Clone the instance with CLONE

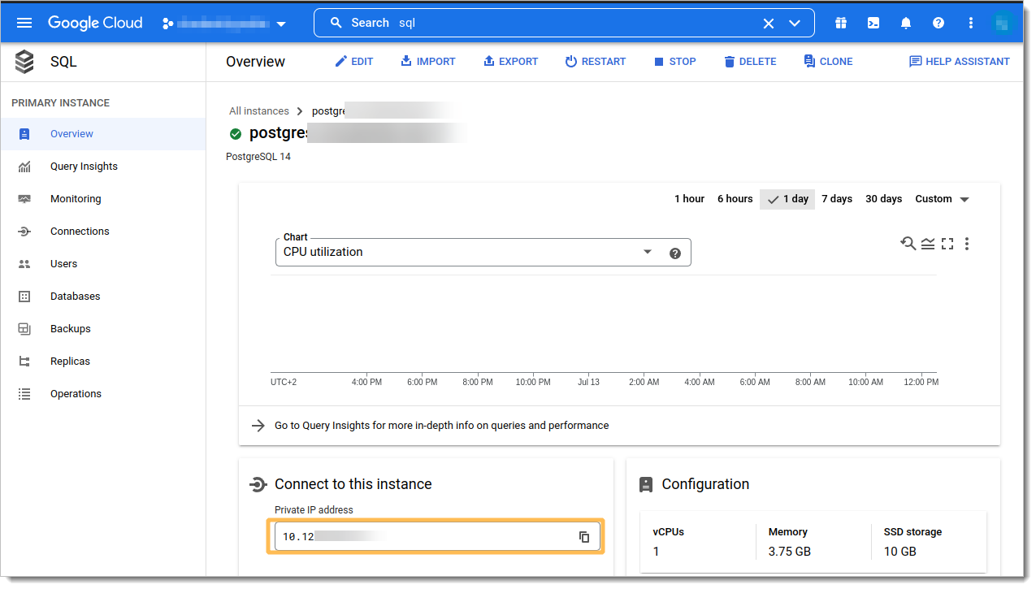point(828,62)
